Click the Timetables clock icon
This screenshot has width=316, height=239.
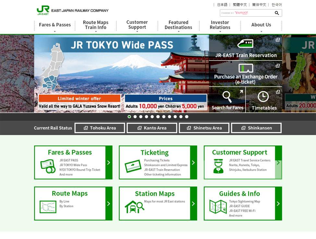point(263,97)
